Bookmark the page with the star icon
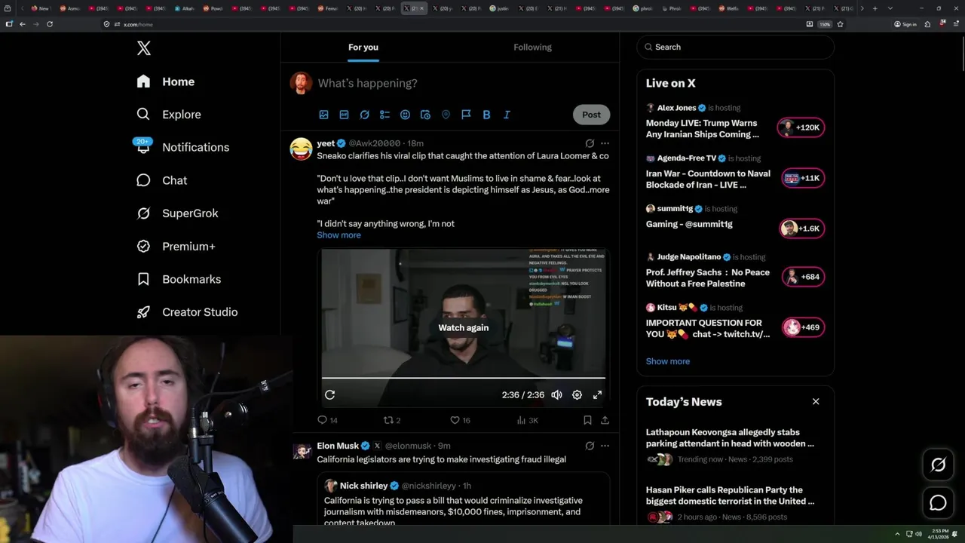965x543 pixels. [840, 24]
